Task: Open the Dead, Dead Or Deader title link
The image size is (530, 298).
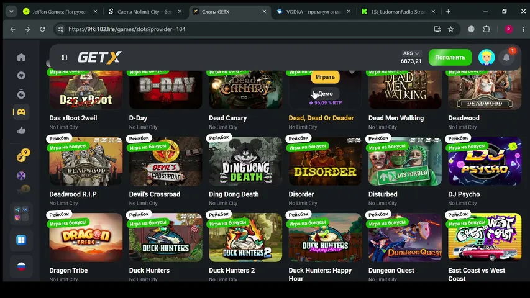Action: click(x=321, y=118)
